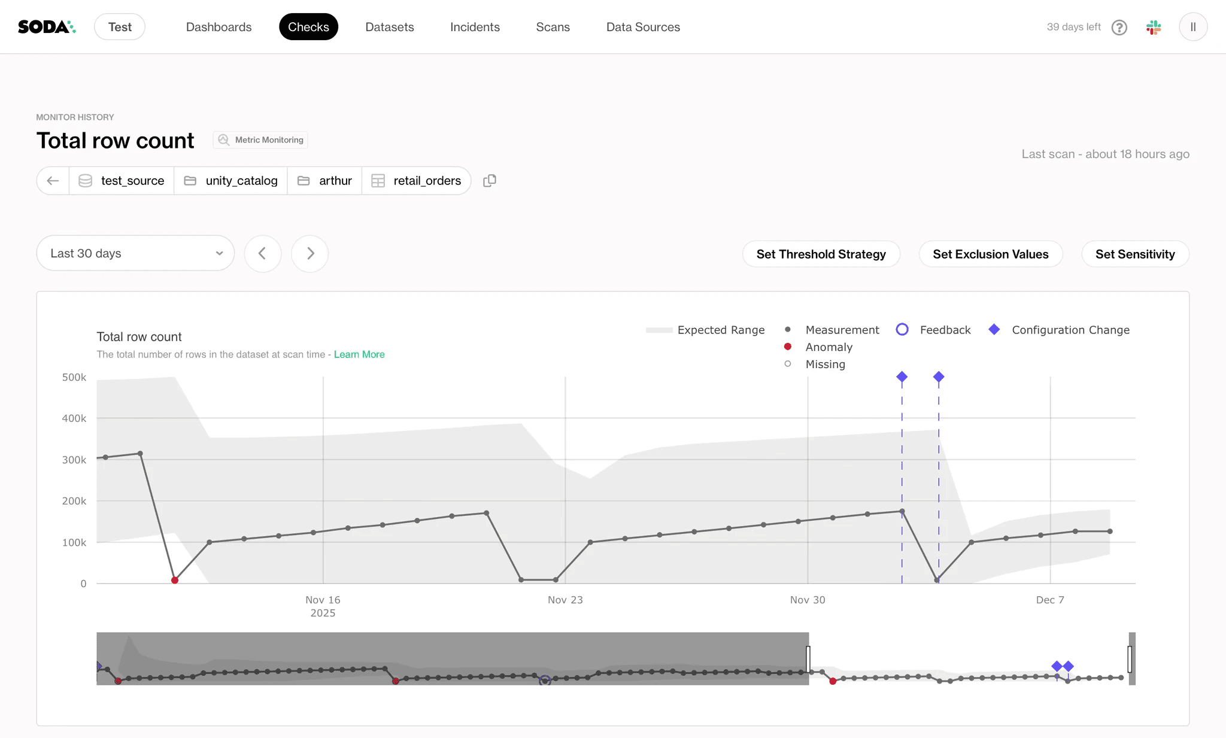
Task: Go to the next time period
Action: coord(310,254)
